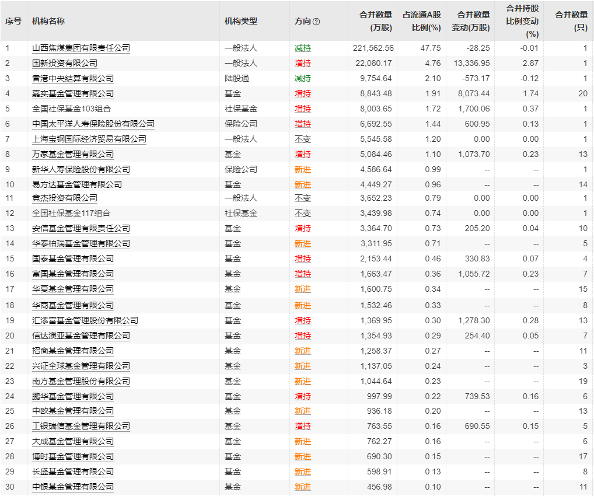594x496 pixels.
Task: Select value 13,336.95 in 国新投资 row
Action: (x=471, y=63)
